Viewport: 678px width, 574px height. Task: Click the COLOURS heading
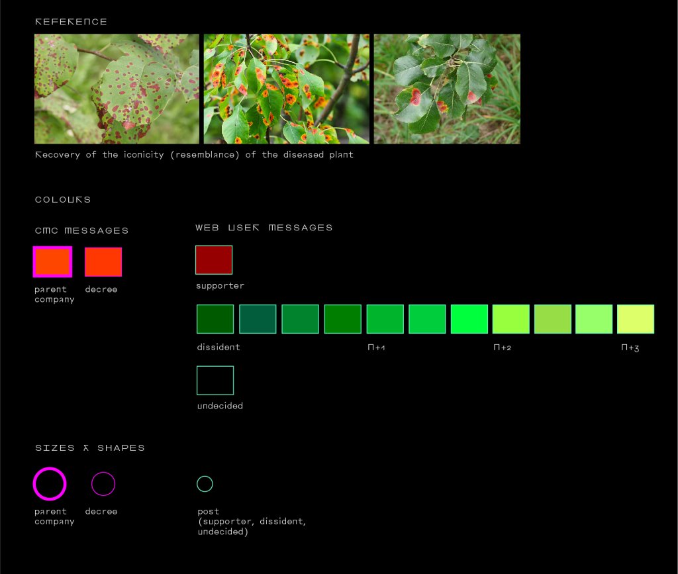(63, 200)
